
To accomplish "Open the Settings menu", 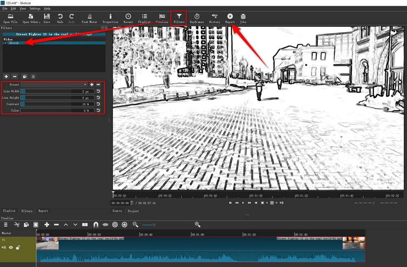I will tap(35, 8).
